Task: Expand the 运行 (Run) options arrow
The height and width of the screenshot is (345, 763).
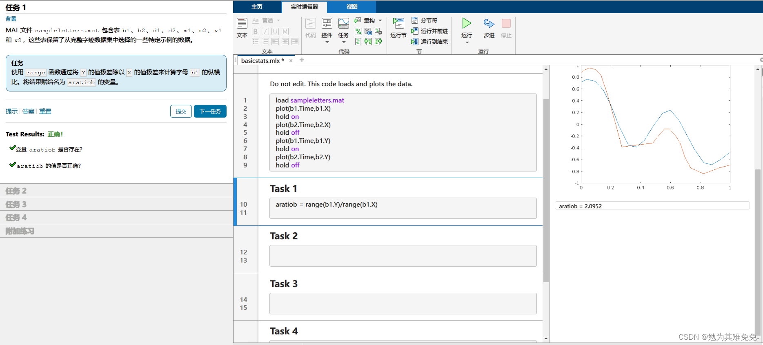Action: point(467,42)
